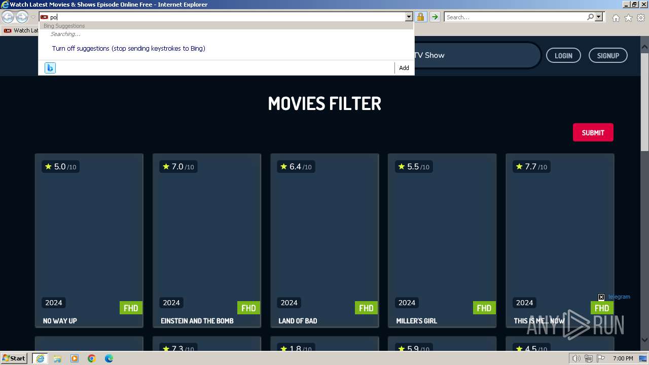649x365 pixels.
Task: Open the EINSTEIN AND THE BOMB movie card
Action: (207, 240)
